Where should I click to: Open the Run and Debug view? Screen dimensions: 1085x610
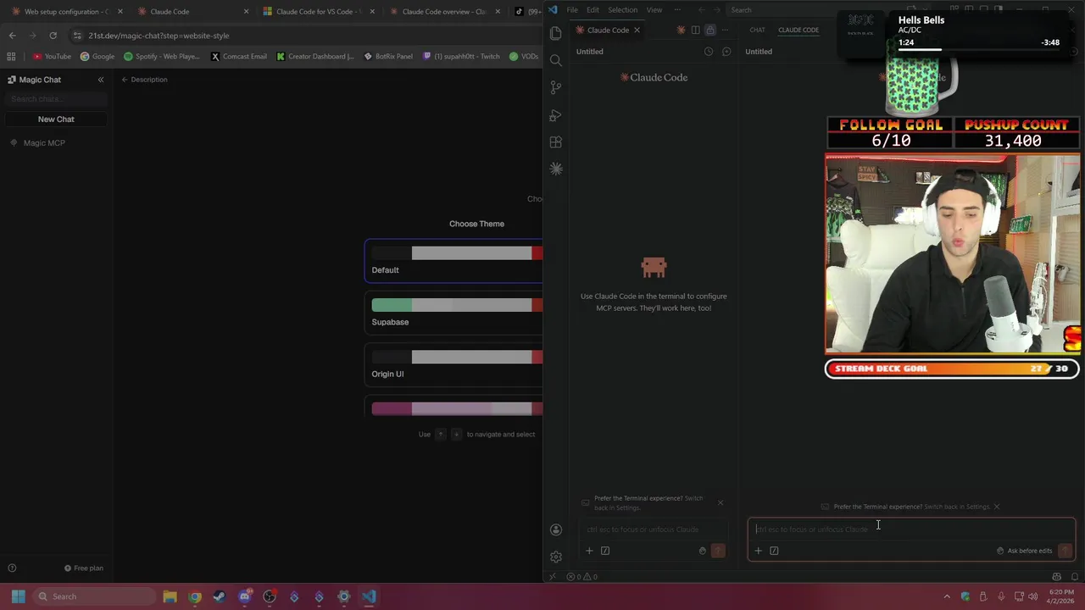(x=556, y=114)
